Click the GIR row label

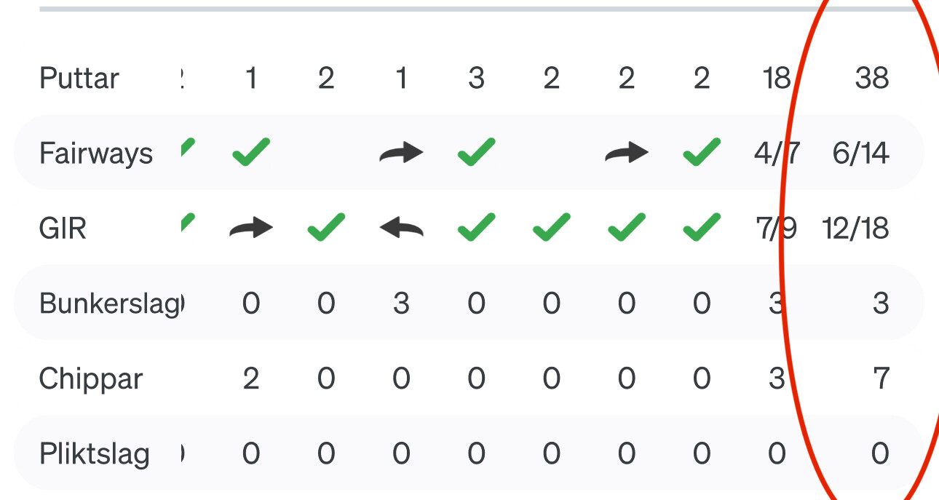(63, 229)
